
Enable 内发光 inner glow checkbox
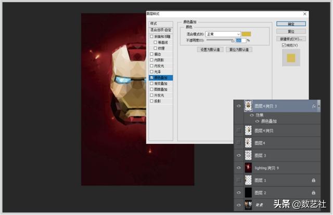coord(151,66)
